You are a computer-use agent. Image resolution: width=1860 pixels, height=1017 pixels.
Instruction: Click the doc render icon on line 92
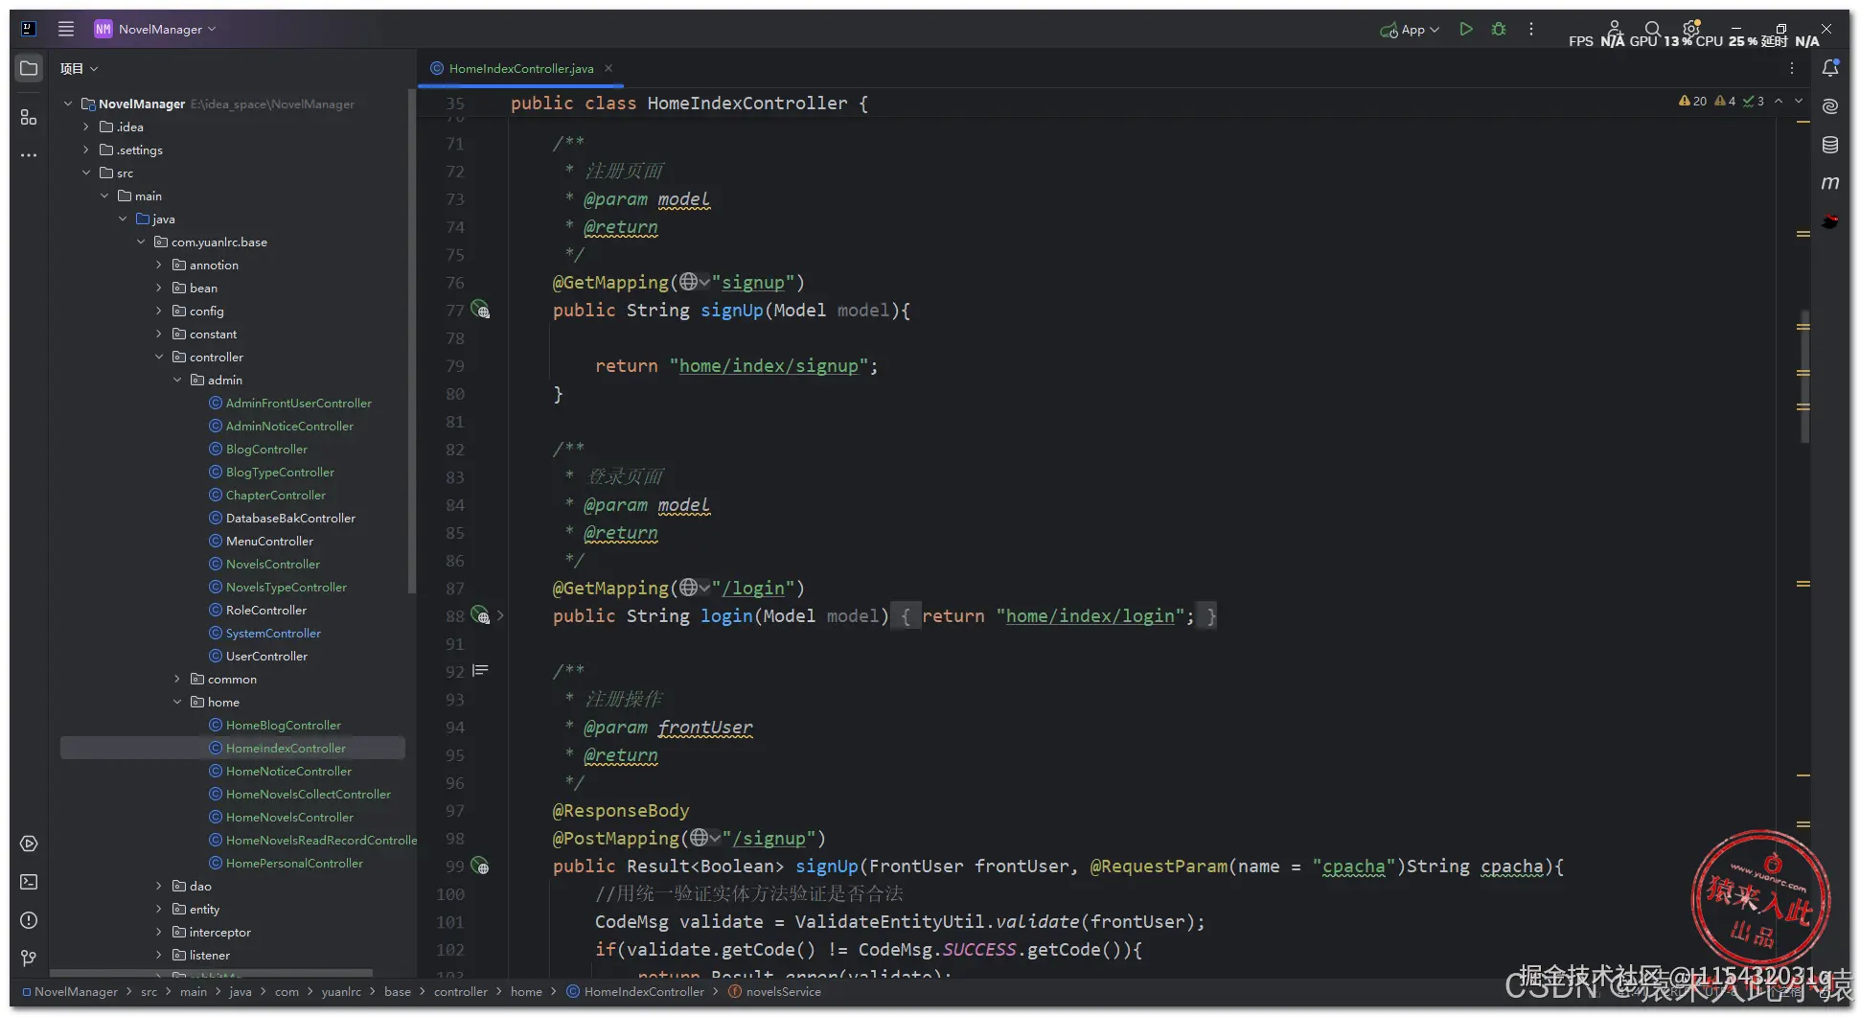tap(480, 671)
